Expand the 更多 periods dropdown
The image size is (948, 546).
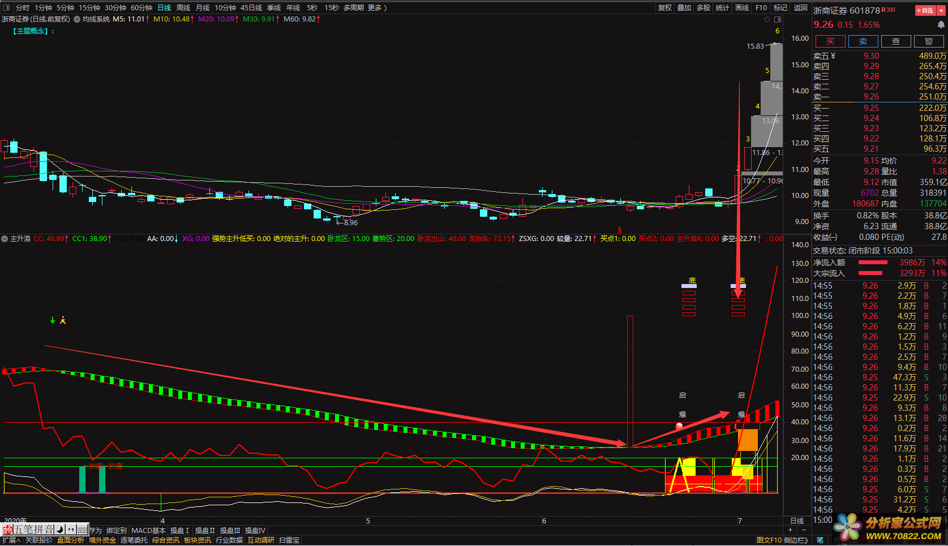click(x=377, y=8)
